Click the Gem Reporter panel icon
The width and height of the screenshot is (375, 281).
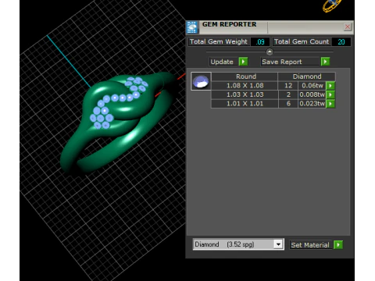coord(192,27)
